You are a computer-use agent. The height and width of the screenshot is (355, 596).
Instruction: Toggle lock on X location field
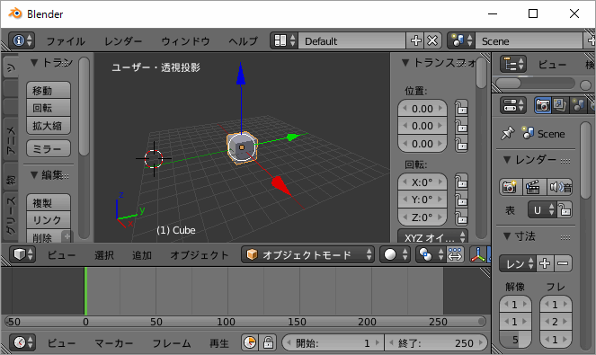click(461, 109)
